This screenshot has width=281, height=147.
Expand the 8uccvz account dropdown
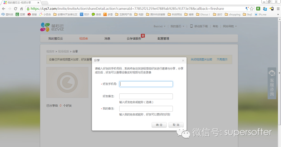coord(159,26)
